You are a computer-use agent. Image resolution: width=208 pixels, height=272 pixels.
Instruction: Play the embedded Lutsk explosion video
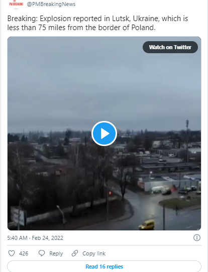pos(104,133)
